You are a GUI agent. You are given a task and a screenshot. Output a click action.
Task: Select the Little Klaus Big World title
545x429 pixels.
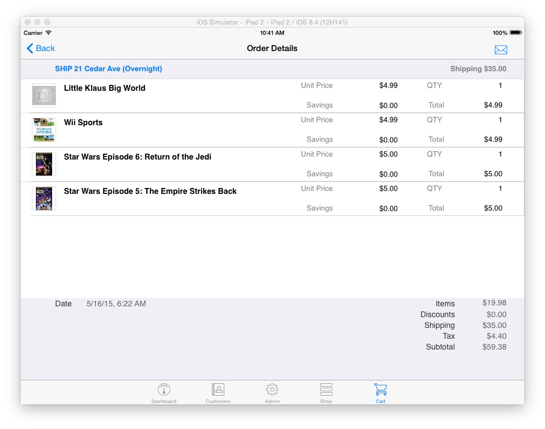(105, 88)
